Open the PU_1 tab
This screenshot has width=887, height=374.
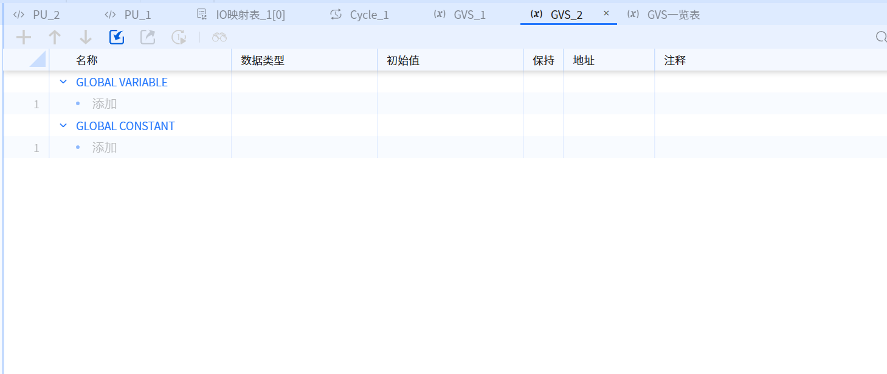[x=129, y=15]
